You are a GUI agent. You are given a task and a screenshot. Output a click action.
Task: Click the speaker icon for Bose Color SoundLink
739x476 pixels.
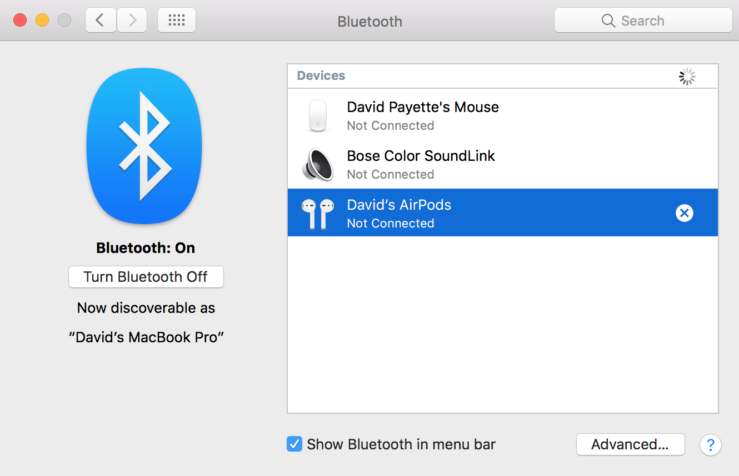coord(318,165)
